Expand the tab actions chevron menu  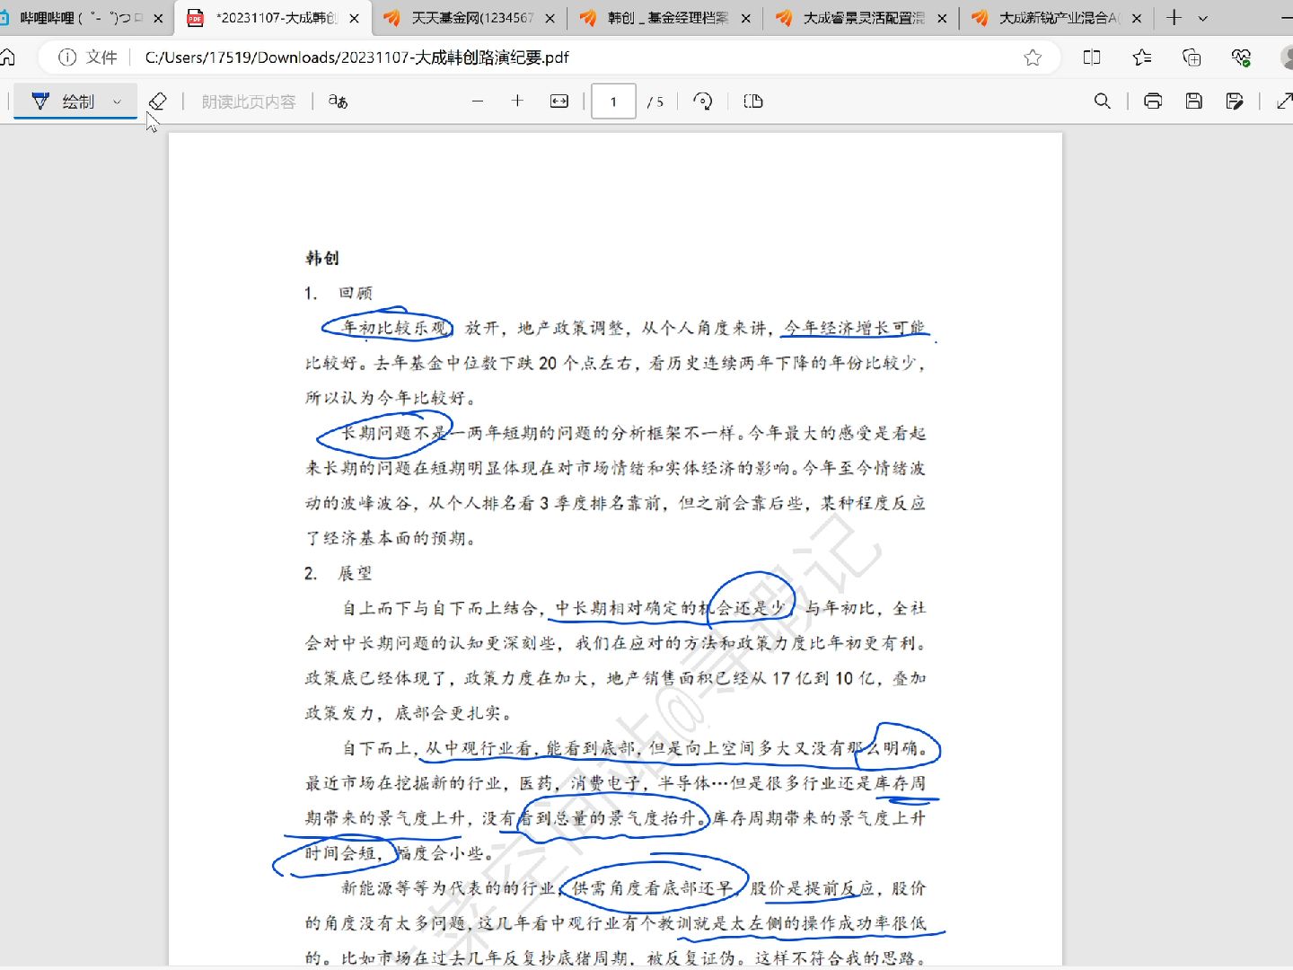[1203, 18]
